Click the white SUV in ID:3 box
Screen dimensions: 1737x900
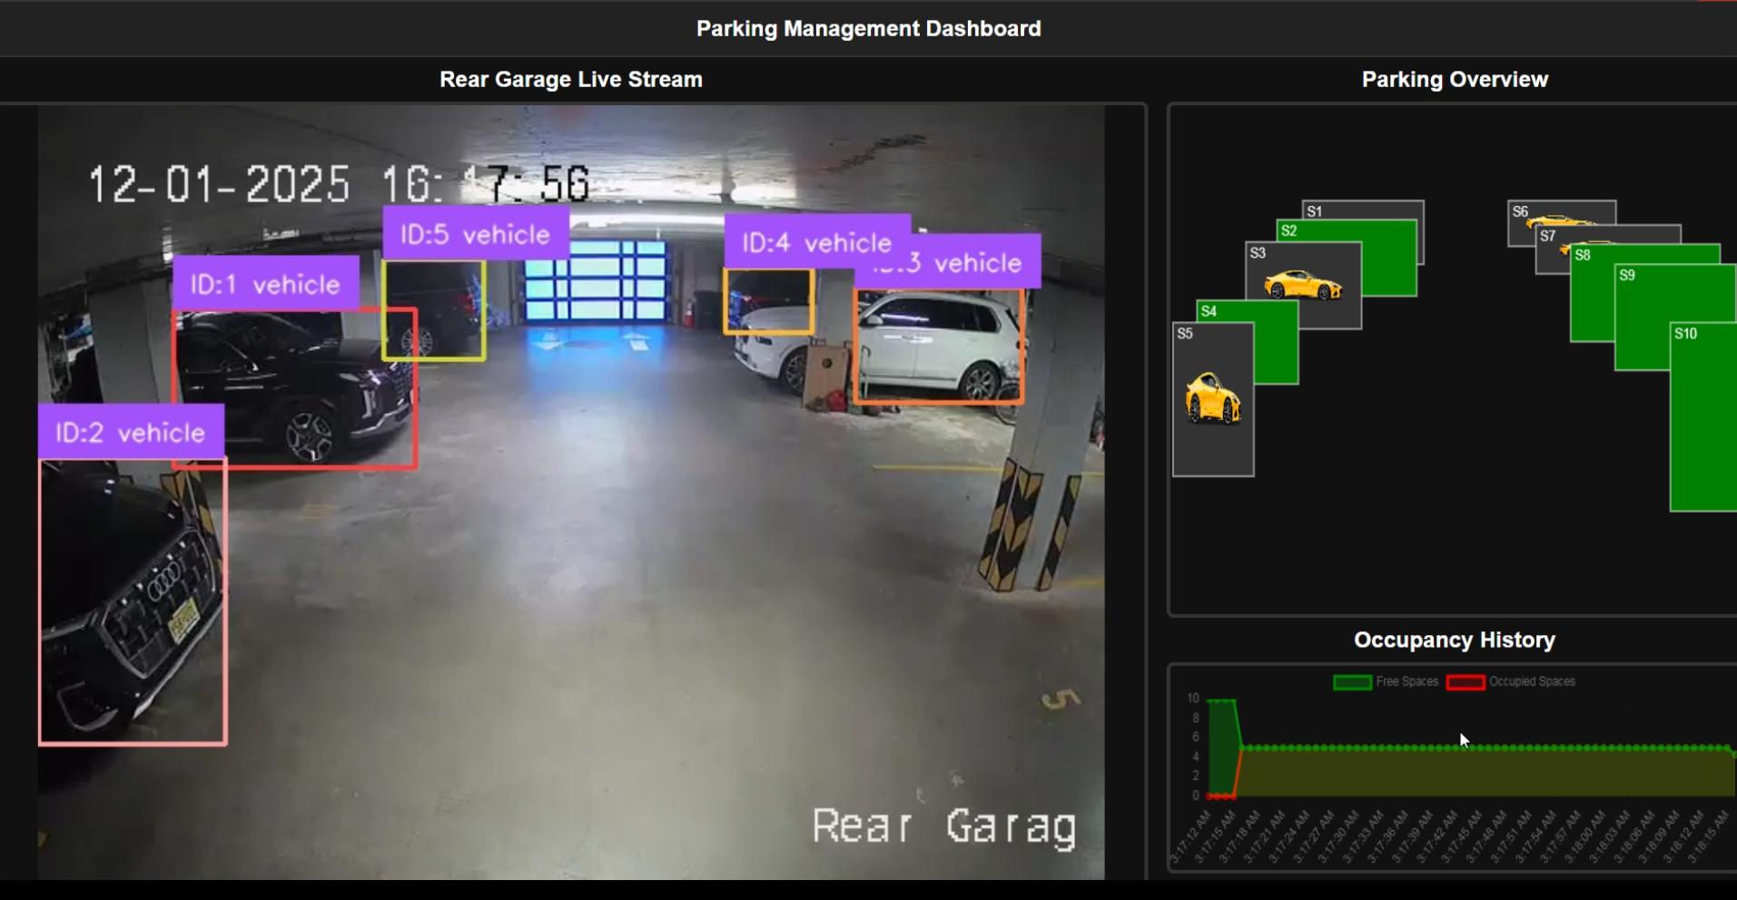[939, 346]
